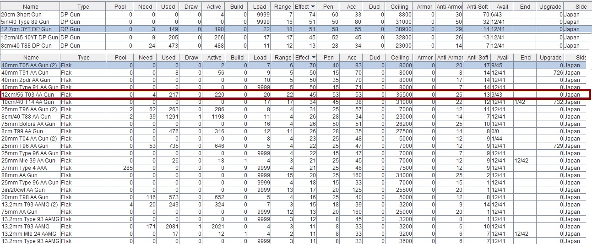This screenshot has width=592, height=244.
Task: Click the 36500 ceiling cell
Action: pos(400,95)
